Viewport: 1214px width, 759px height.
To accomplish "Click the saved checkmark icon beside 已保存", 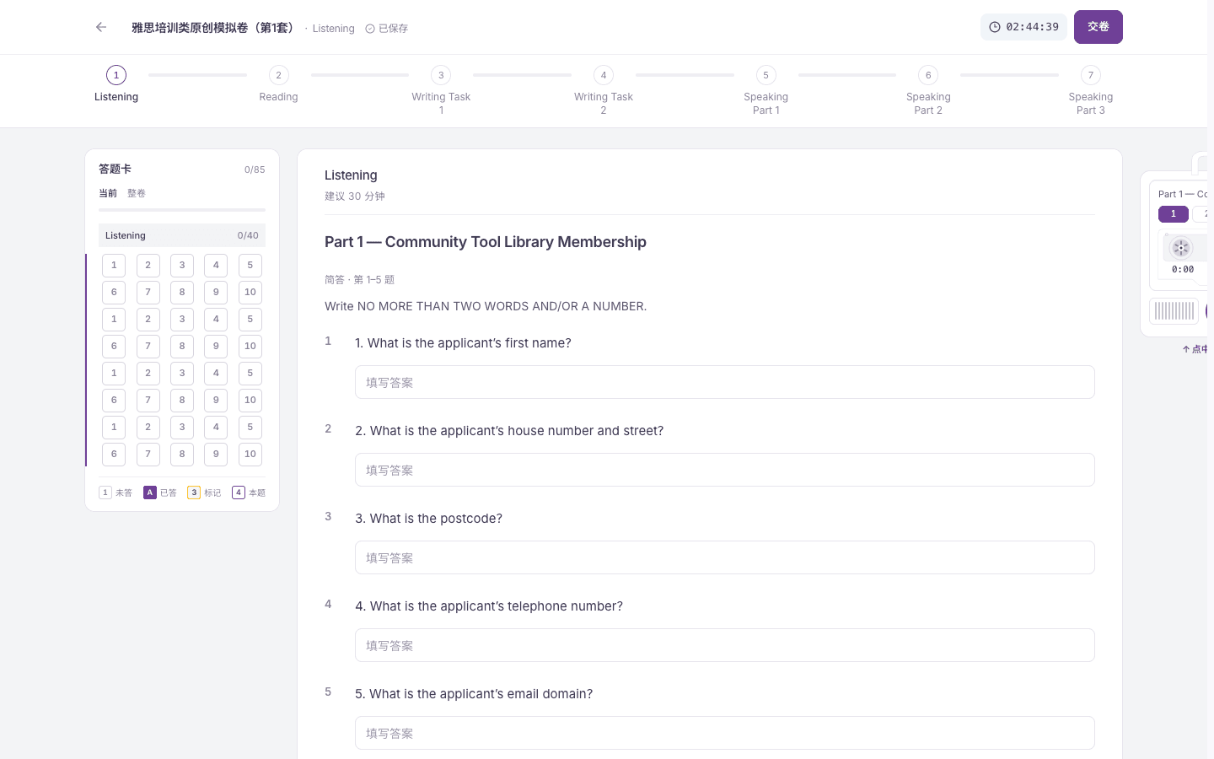I will coord(370,29).
